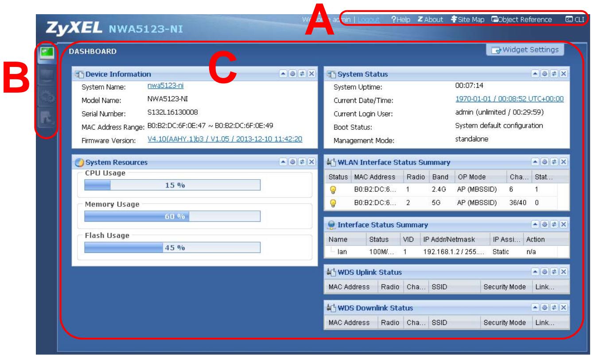
Task: Open Widget Settings
Action: point(525,50)
